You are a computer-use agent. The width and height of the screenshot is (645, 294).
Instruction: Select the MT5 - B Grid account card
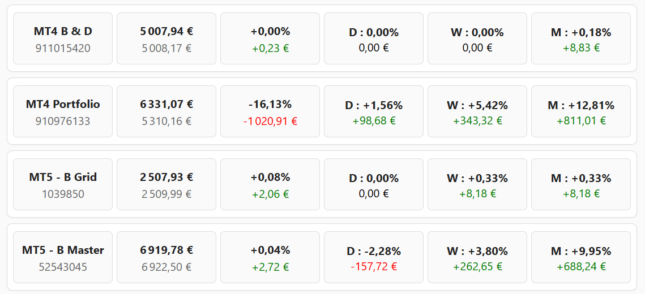63,184
